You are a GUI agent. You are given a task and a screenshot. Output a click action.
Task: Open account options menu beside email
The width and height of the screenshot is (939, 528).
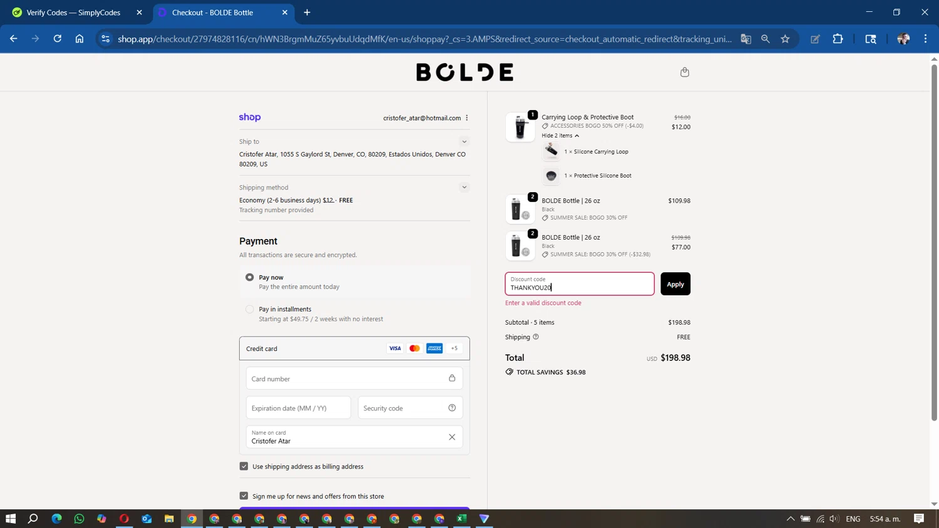[x=467, y=118]
